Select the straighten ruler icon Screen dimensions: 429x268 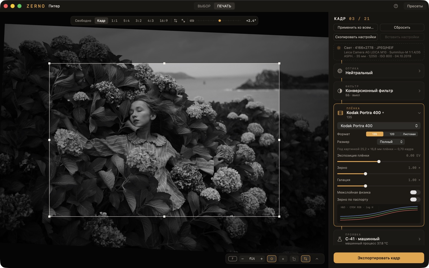point(192,21)
